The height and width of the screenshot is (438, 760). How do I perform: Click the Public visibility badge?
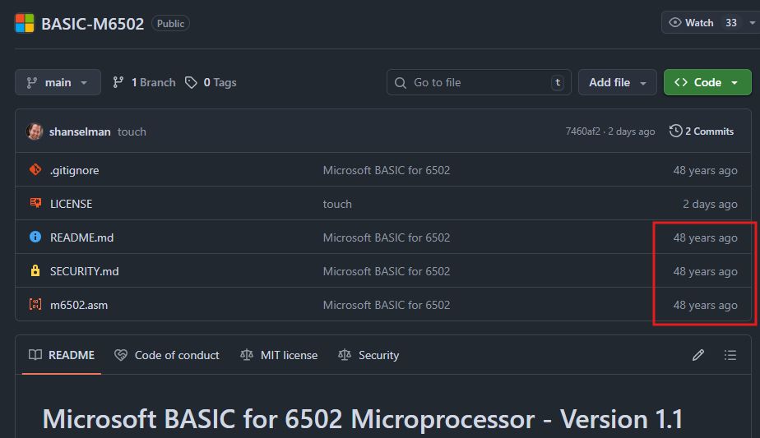170,23
